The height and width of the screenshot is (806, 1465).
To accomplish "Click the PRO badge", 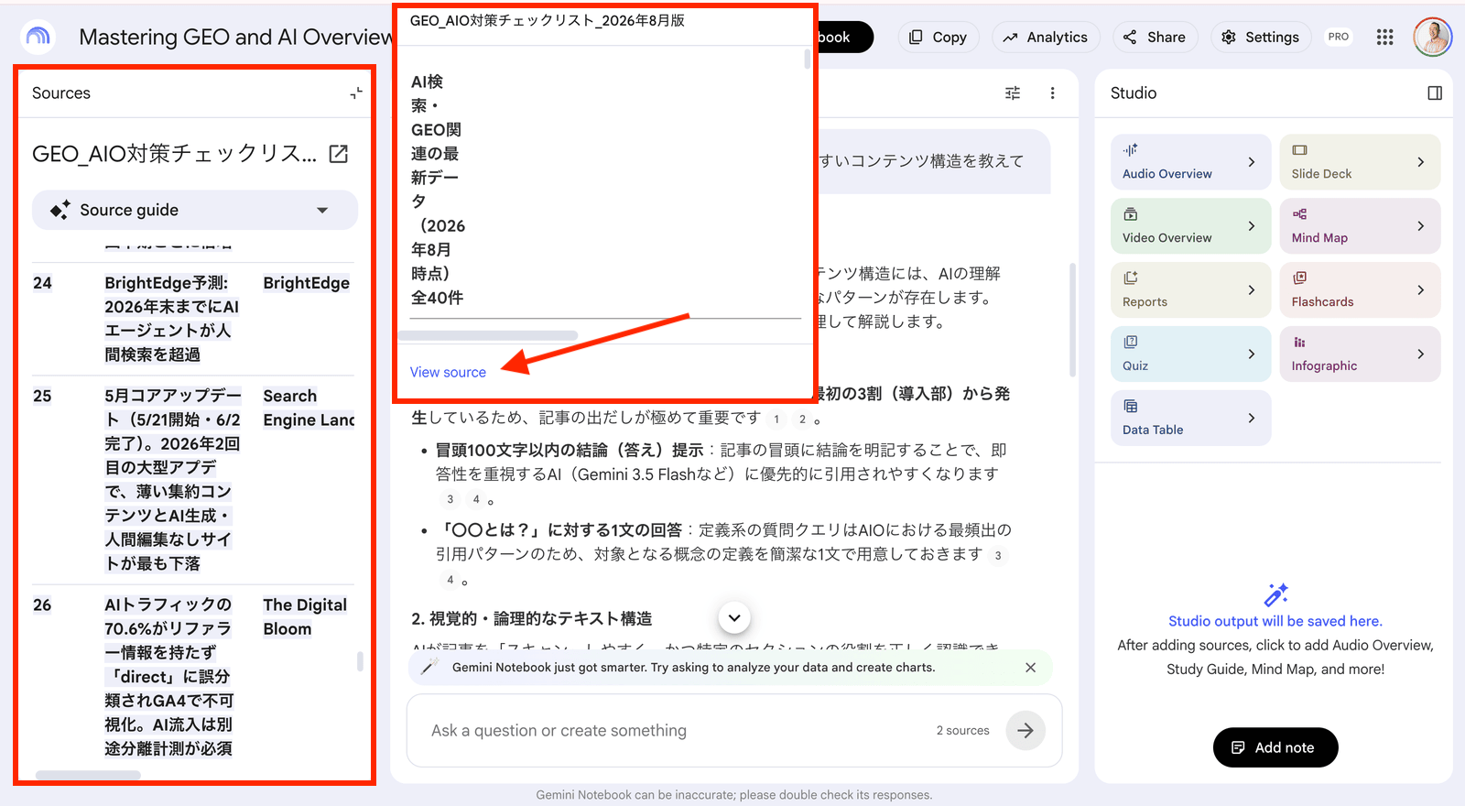I will pyautogui.click(x=1339, y=37).
